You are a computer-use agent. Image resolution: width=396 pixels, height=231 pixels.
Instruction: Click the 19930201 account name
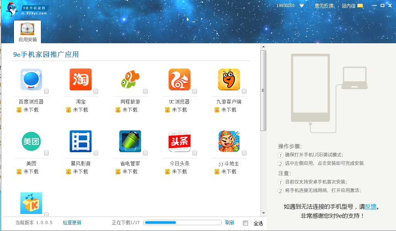(286, 5)
